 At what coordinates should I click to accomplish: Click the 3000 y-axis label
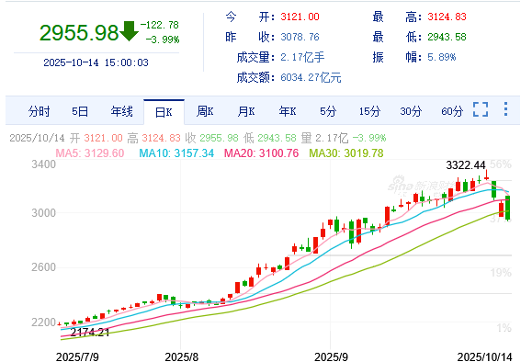tap(44, 213)
